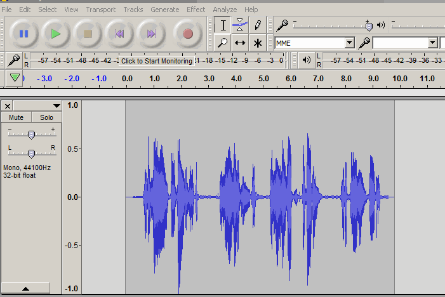Select the Draw pencil tool
This screenshot has width=445, height=297.
tap(257, 25)
